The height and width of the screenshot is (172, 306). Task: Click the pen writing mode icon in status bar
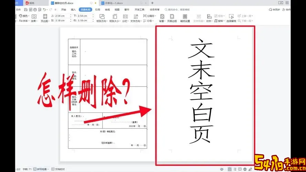tap(250, 169)
